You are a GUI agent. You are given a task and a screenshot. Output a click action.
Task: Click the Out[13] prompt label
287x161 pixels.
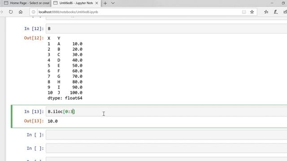coord(34,121)
